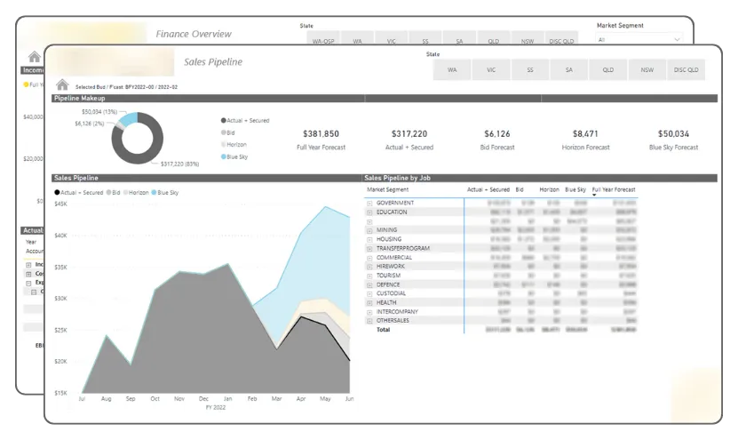
Task: Filter Sales Pipeline by VIC state
Action: [x=491, y=69]
